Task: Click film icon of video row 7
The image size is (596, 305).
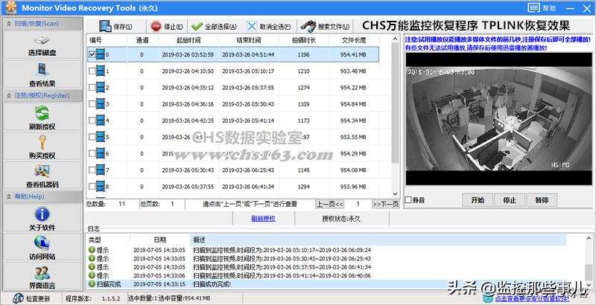Action: click(x=101, y=170)
